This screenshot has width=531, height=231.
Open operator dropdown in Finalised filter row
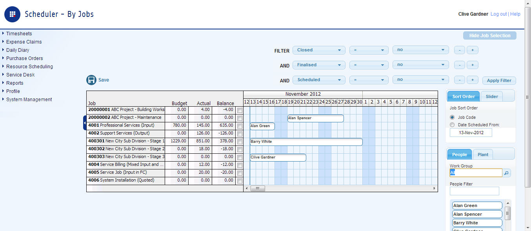[x=369, y=65]
